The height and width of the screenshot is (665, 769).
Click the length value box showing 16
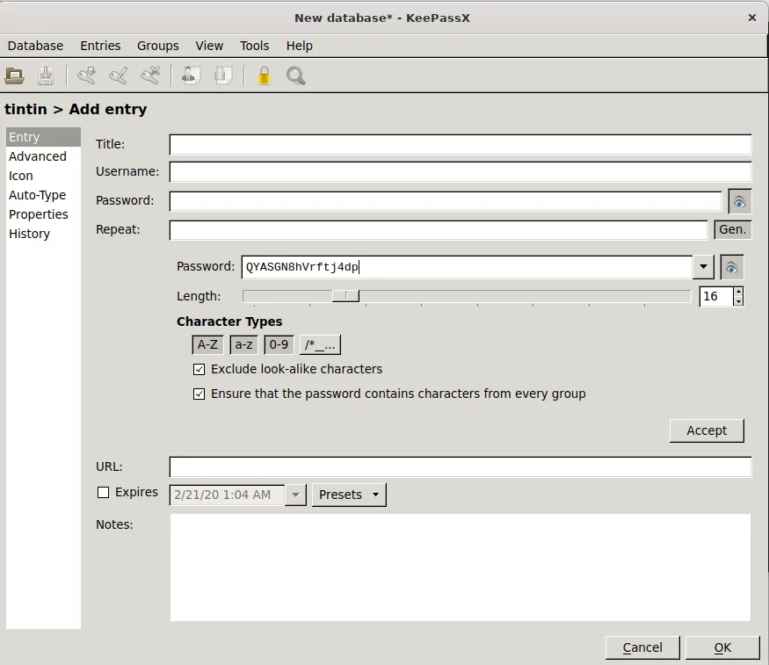click(716, 296)
